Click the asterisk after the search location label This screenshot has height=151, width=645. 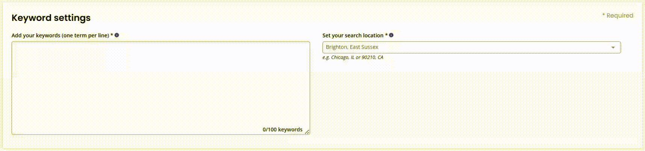click(386, 35)
